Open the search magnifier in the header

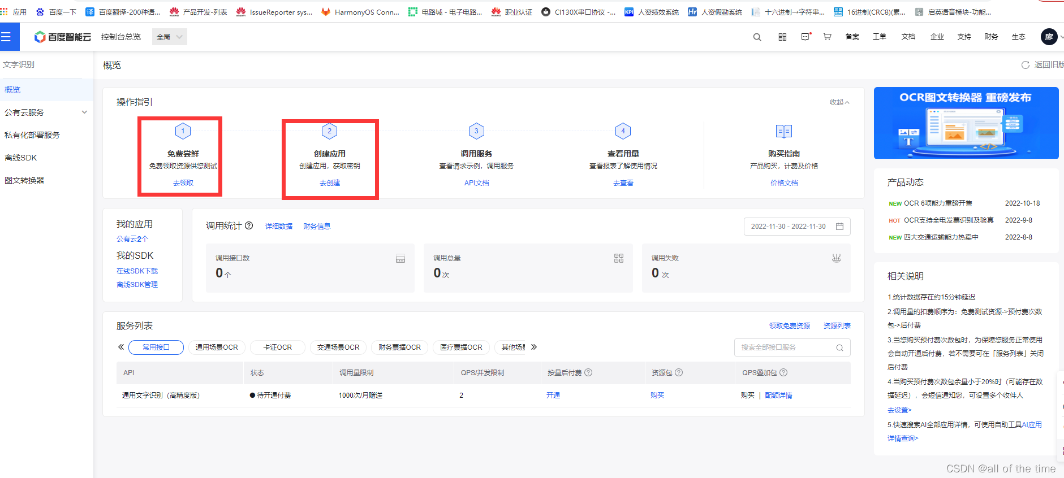pyautogui.click(x=757, y=37)
